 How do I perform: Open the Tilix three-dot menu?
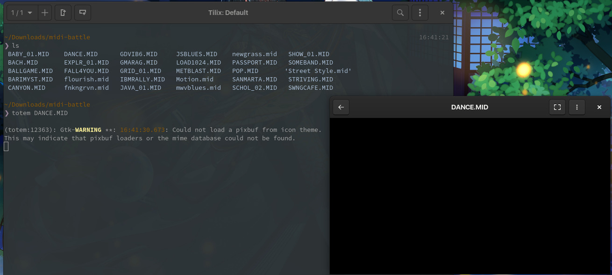pos(420,13)
